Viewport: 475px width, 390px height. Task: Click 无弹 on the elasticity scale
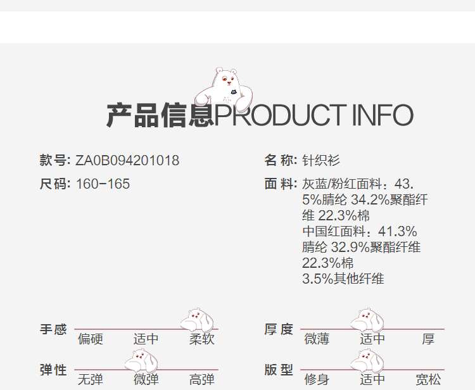[91, 379]
